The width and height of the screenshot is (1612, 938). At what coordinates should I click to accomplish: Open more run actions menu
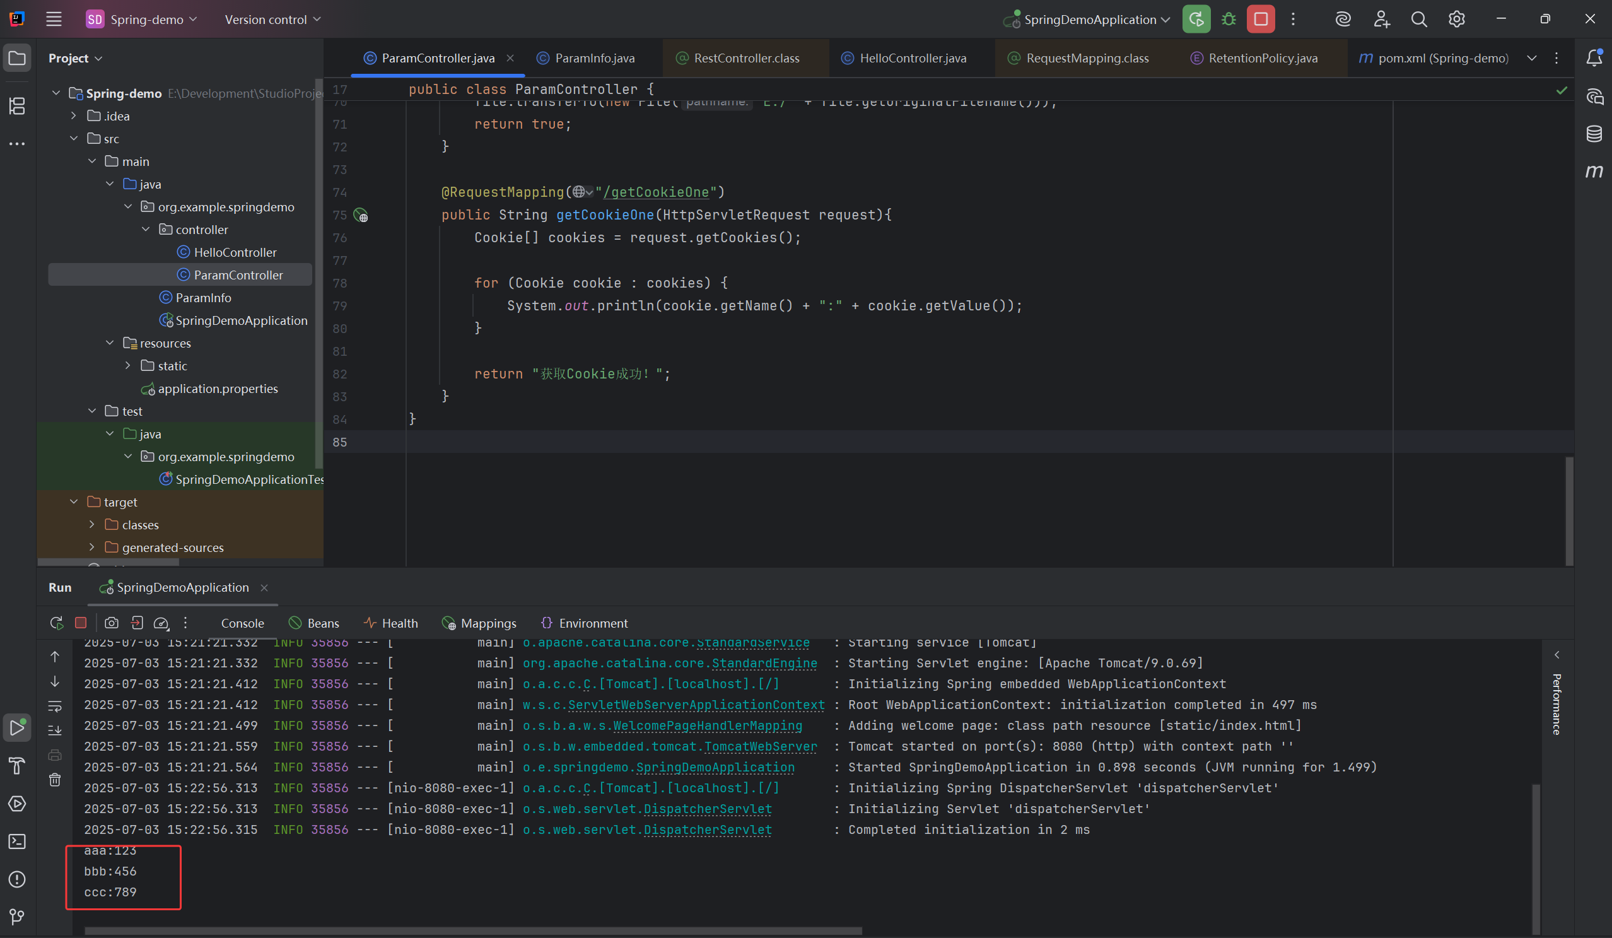(1293, 19)
